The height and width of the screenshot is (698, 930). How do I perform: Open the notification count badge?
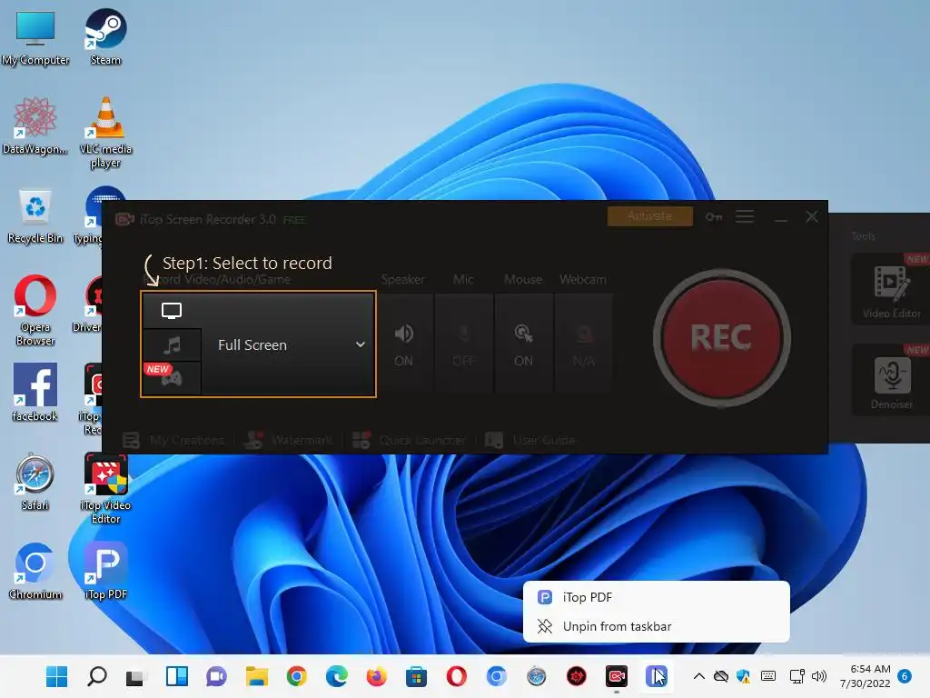click(x=905, y=676)
